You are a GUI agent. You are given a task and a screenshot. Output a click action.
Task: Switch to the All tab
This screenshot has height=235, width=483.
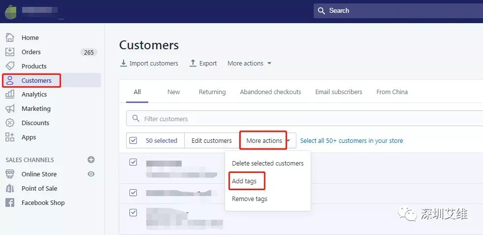pyautogui.click(x=137, y=92)
